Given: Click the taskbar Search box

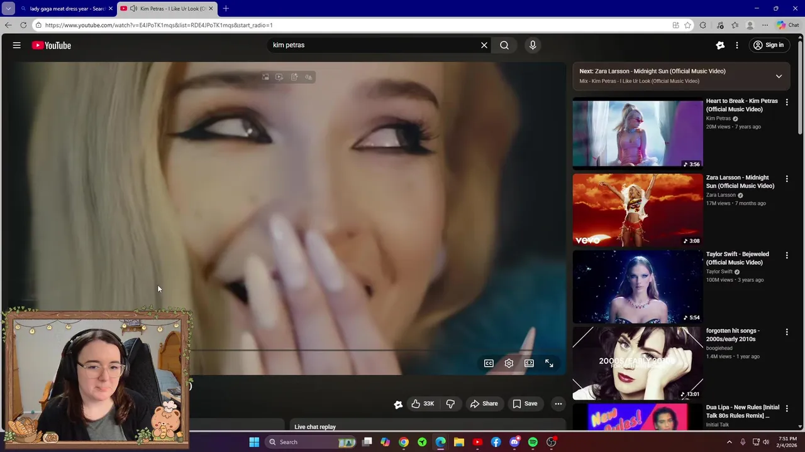Looking at the screenshot, I should [311, 442].
